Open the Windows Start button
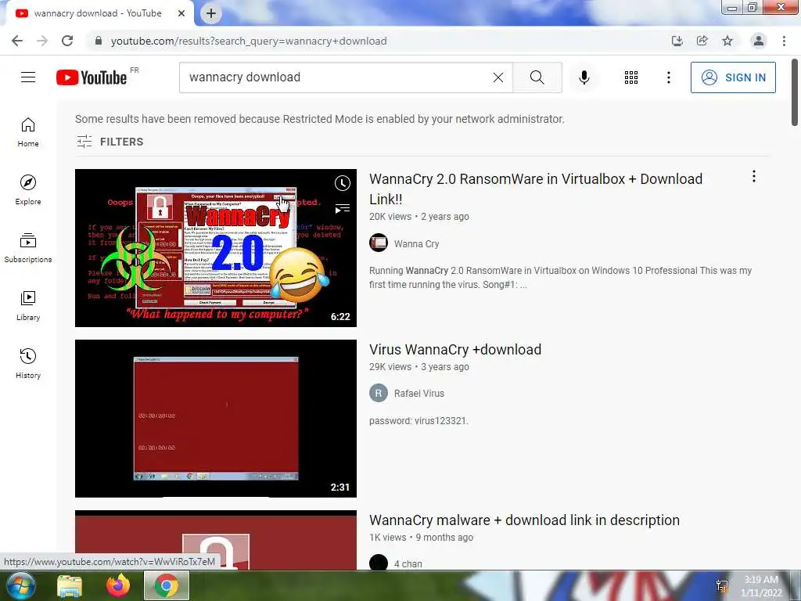Screen dimensions: 801x601 [x=20, y=585]
